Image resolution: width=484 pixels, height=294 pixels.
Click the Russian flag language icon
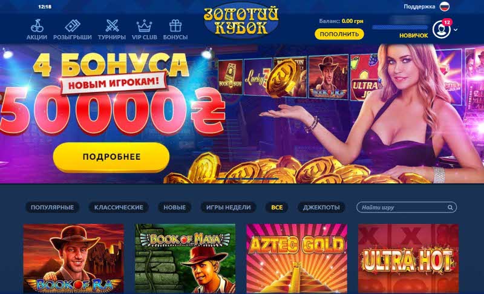[445, 6]
